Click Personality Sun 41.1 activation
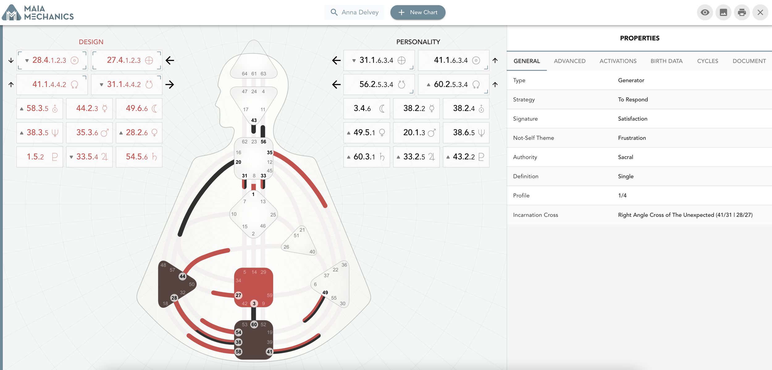This screenshot has width=772, height=370. (454, 60)
